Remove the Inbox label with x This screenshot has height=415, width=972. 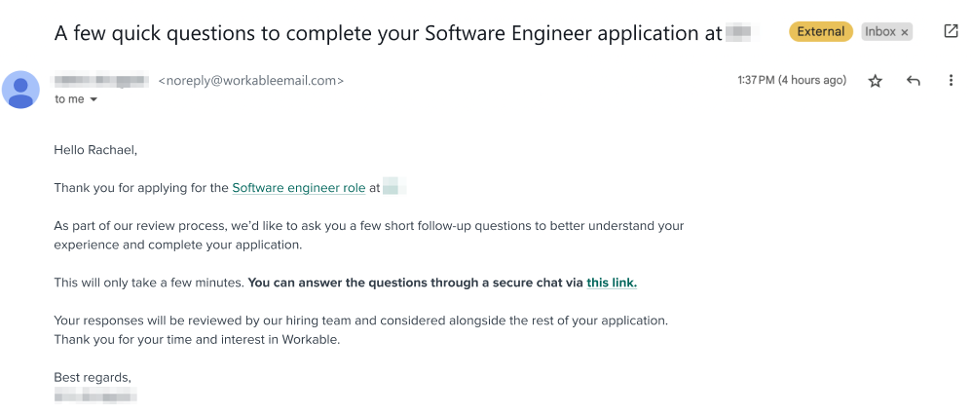(x=905, y=32)
